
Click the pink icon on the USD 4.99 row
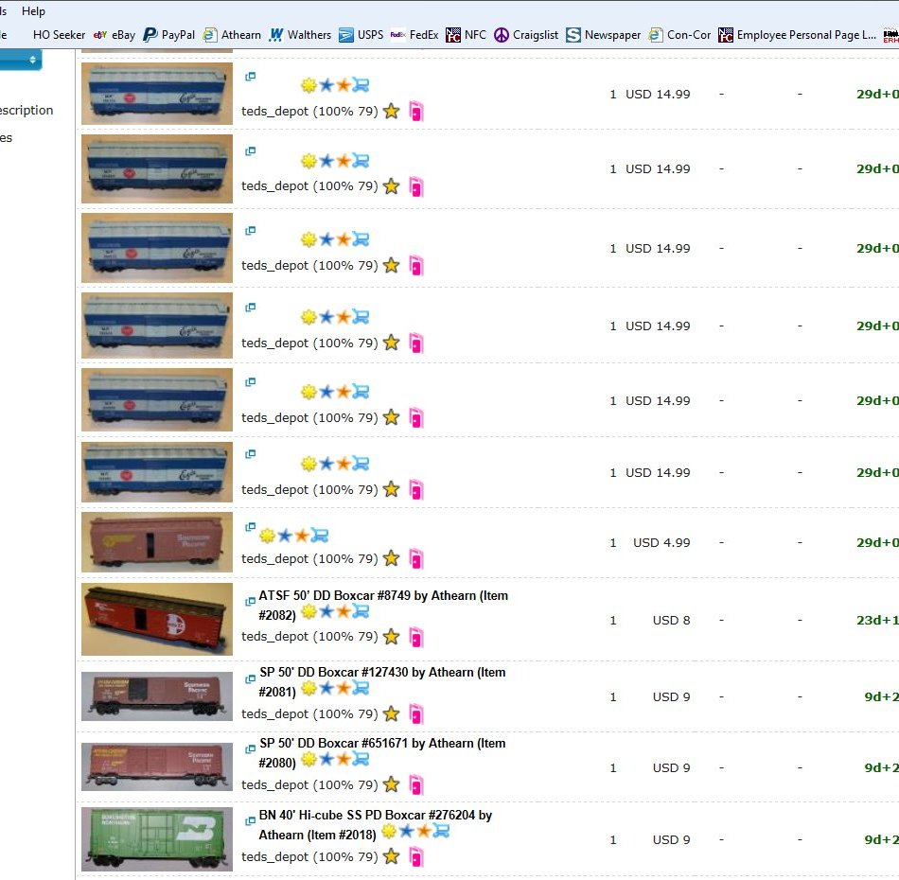pyautogui.click(x=416, y=558)
